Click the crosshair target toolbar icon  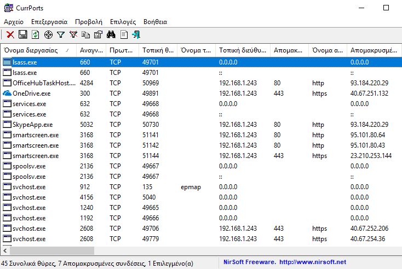click(48, 34)
